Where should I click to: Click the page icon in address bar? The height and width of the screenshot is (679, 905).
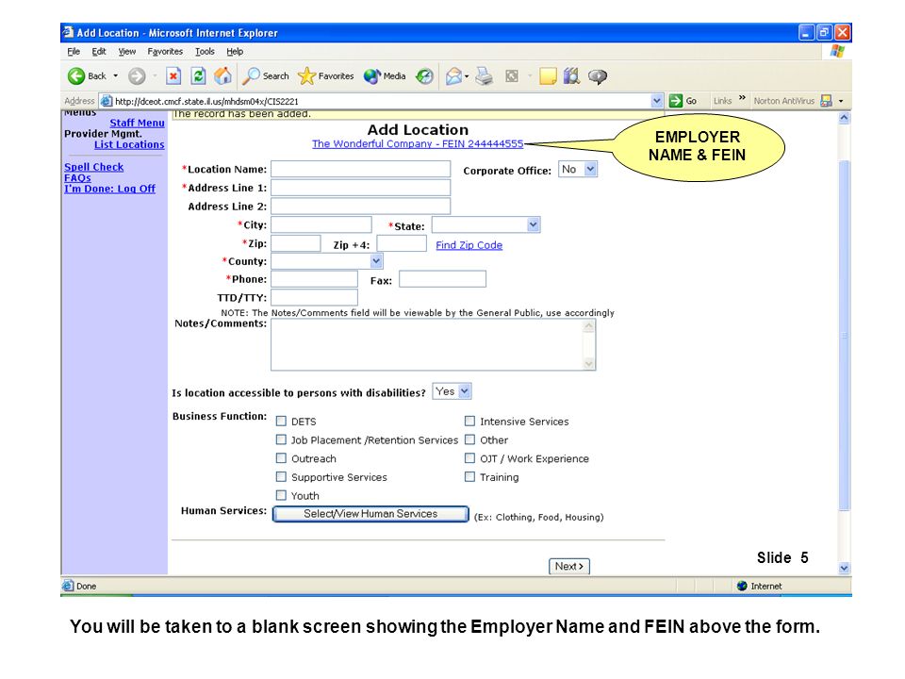tap(107, 101)
